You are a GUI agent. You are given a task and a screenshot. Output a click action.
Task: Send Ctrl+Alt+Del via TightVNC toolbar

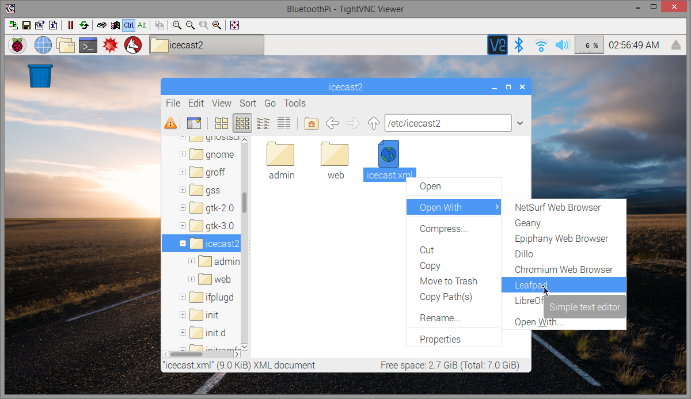[x=102, y=25]
